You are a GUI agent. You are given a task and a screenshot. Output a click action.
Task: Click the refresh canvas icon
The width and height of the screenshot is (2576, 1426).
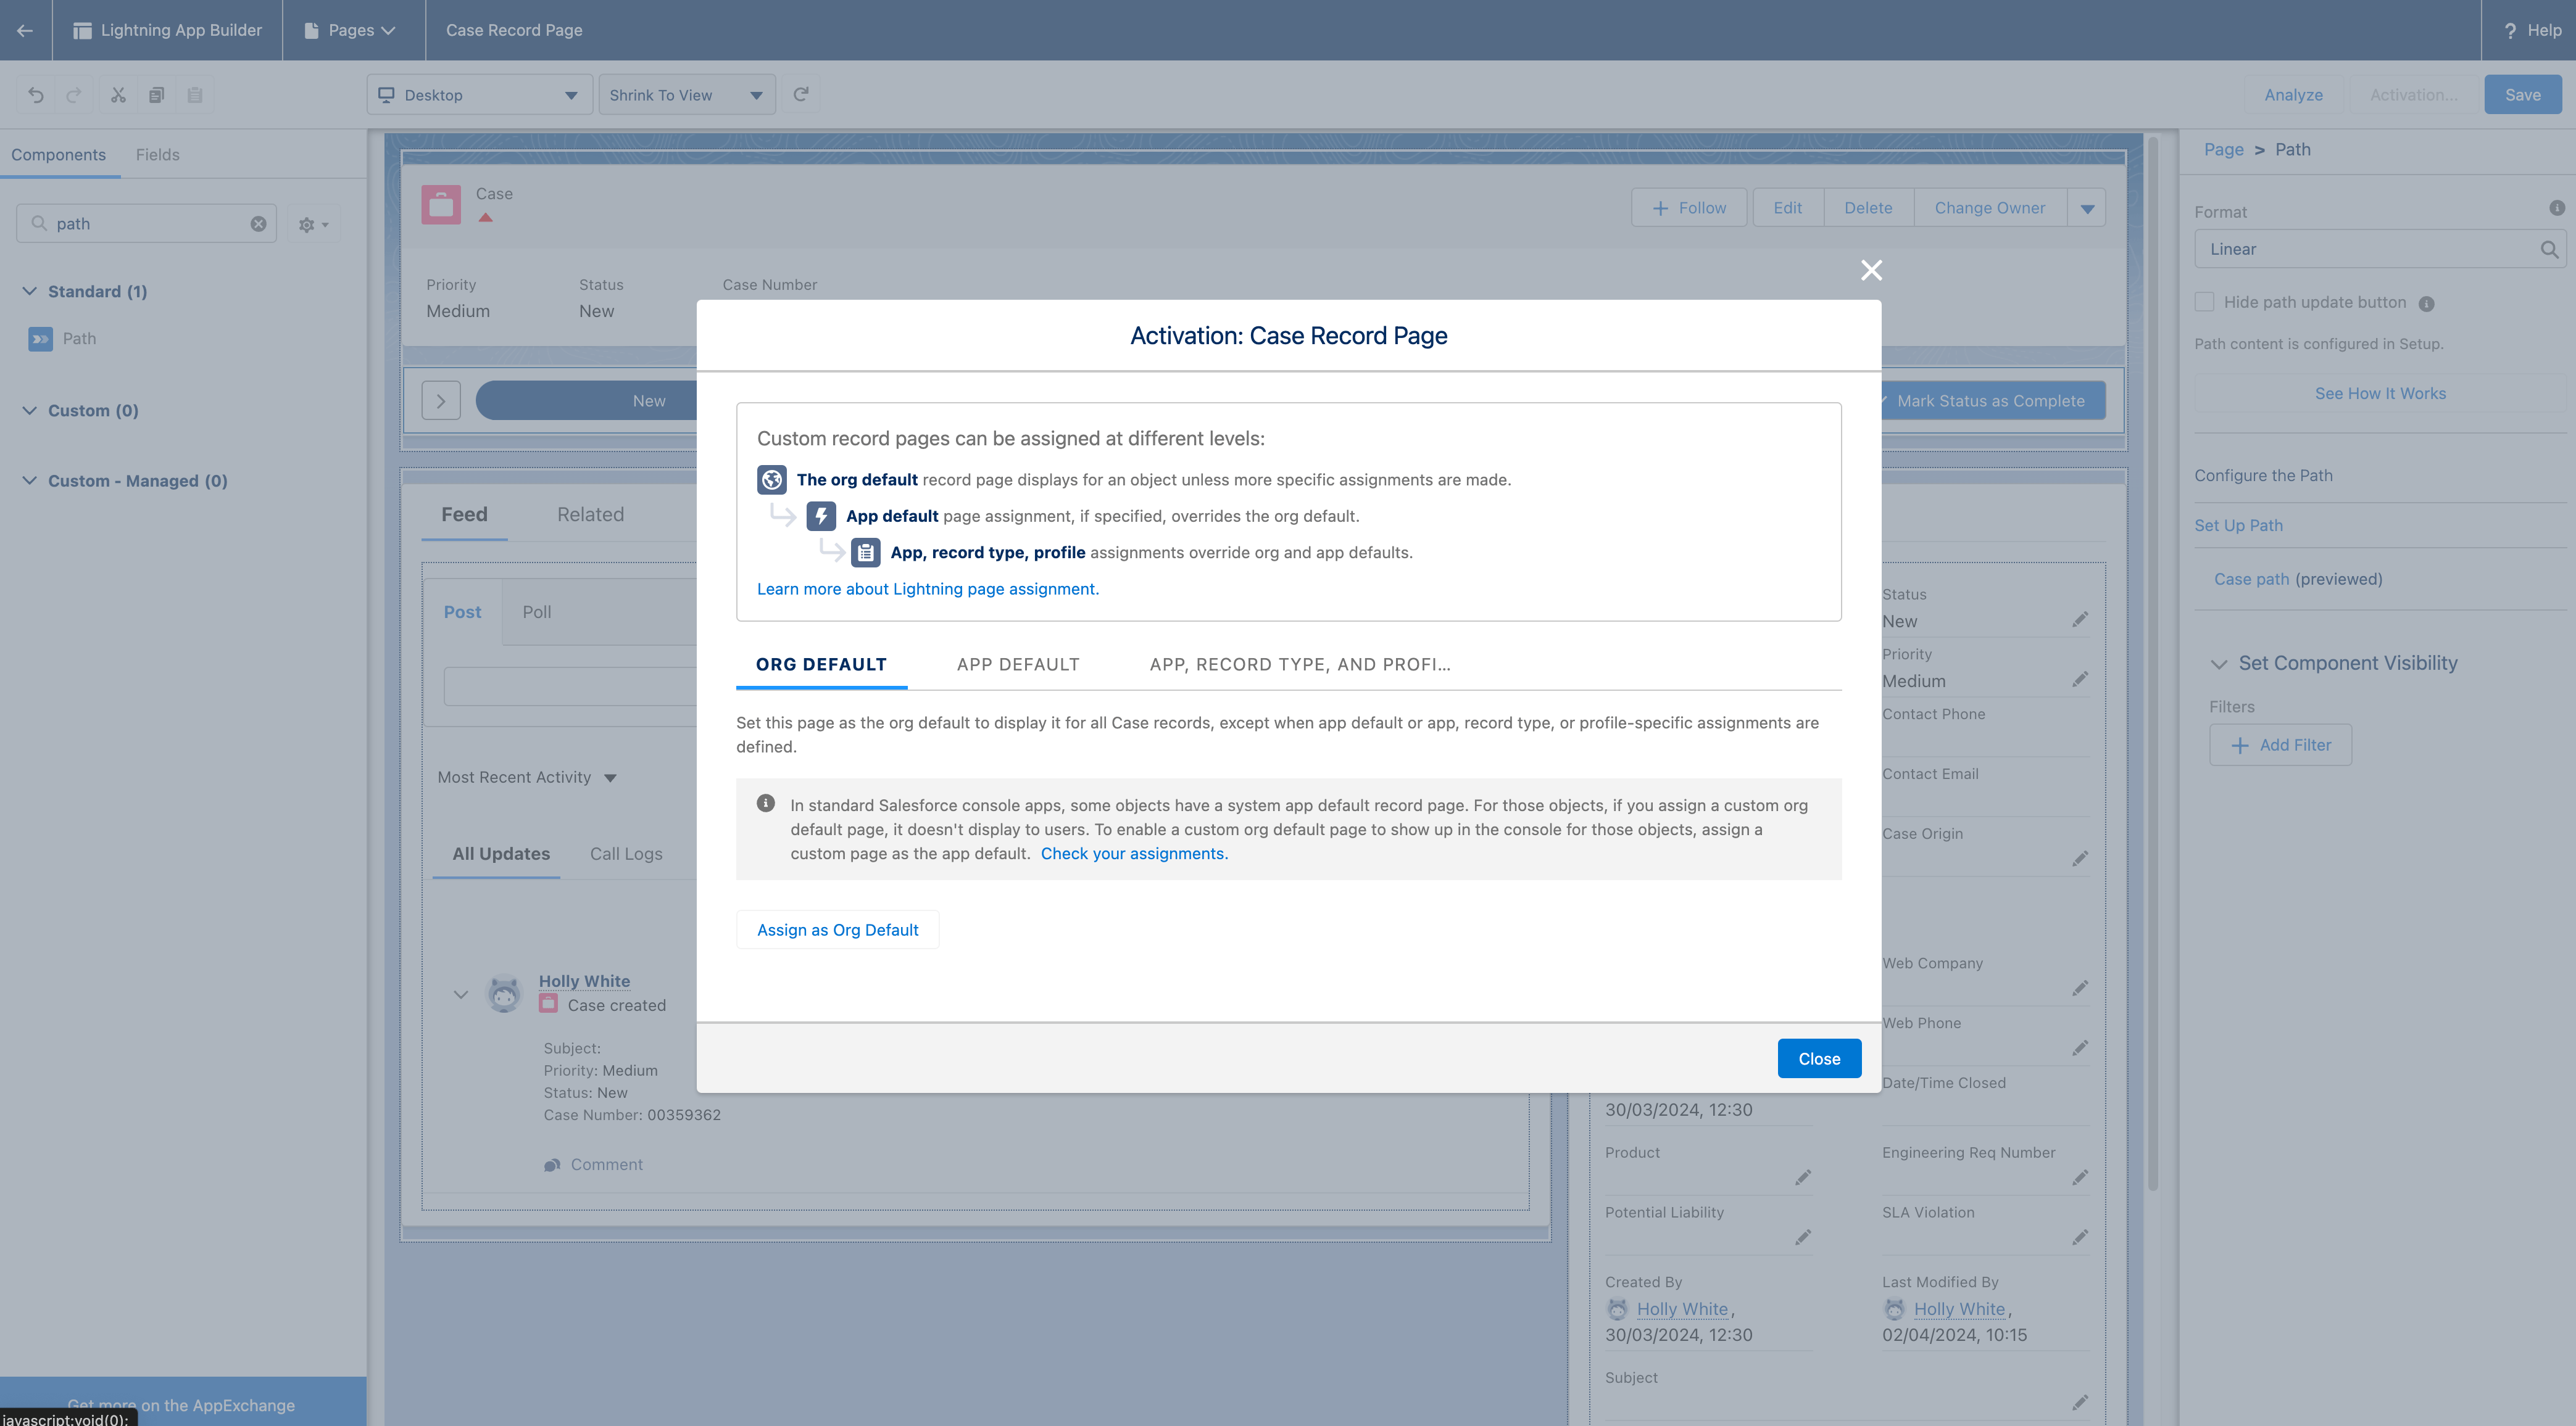coord(800,95)
